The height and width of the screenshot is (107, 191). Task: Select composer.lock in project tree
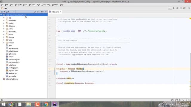tap(14, 62)
